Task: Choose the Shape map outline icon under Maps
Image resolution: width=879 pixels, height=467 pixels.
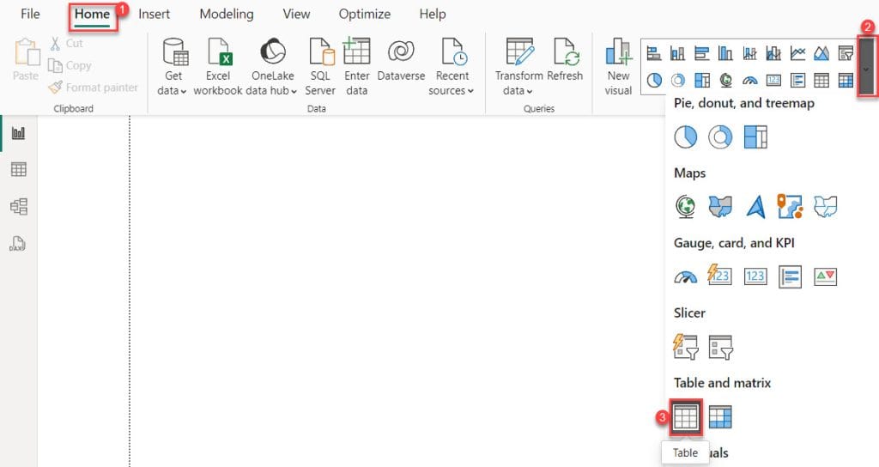Action: 825,206
